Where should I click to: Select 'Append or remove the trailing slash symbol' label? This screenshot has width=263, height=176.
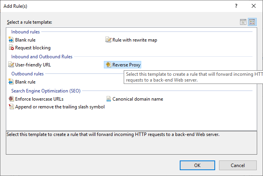coord(60,107)
